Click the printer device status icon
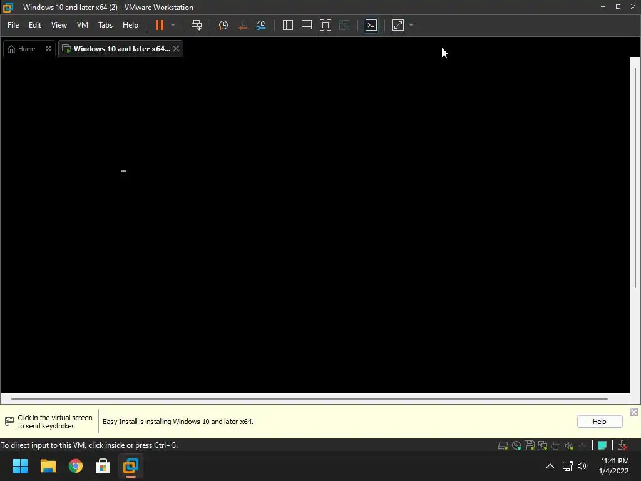This screenshot has height=481, width=641. (x=556, y=445)
